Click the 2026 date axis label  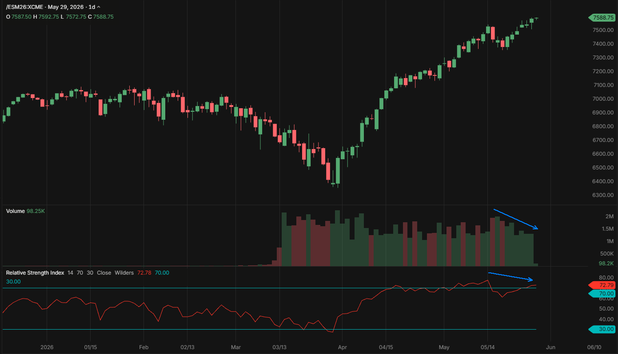[x=47, y=347]
